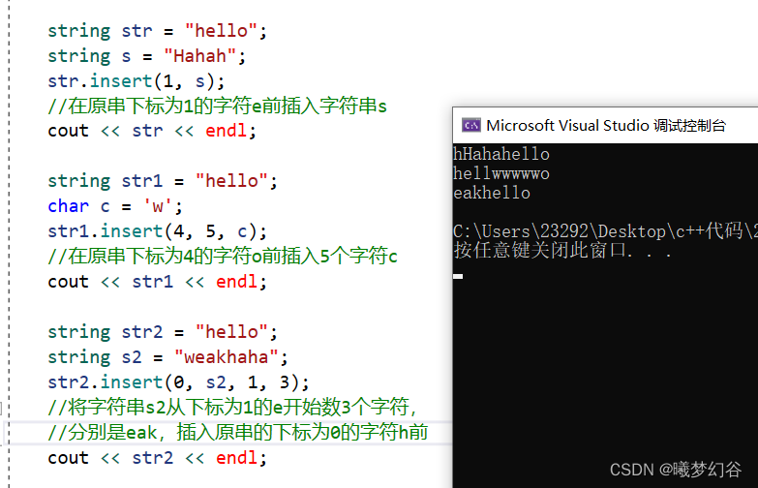Click the code line str.insert(1, s);
The height and width of the screenshot is (488, 758).
coord(136,81)
